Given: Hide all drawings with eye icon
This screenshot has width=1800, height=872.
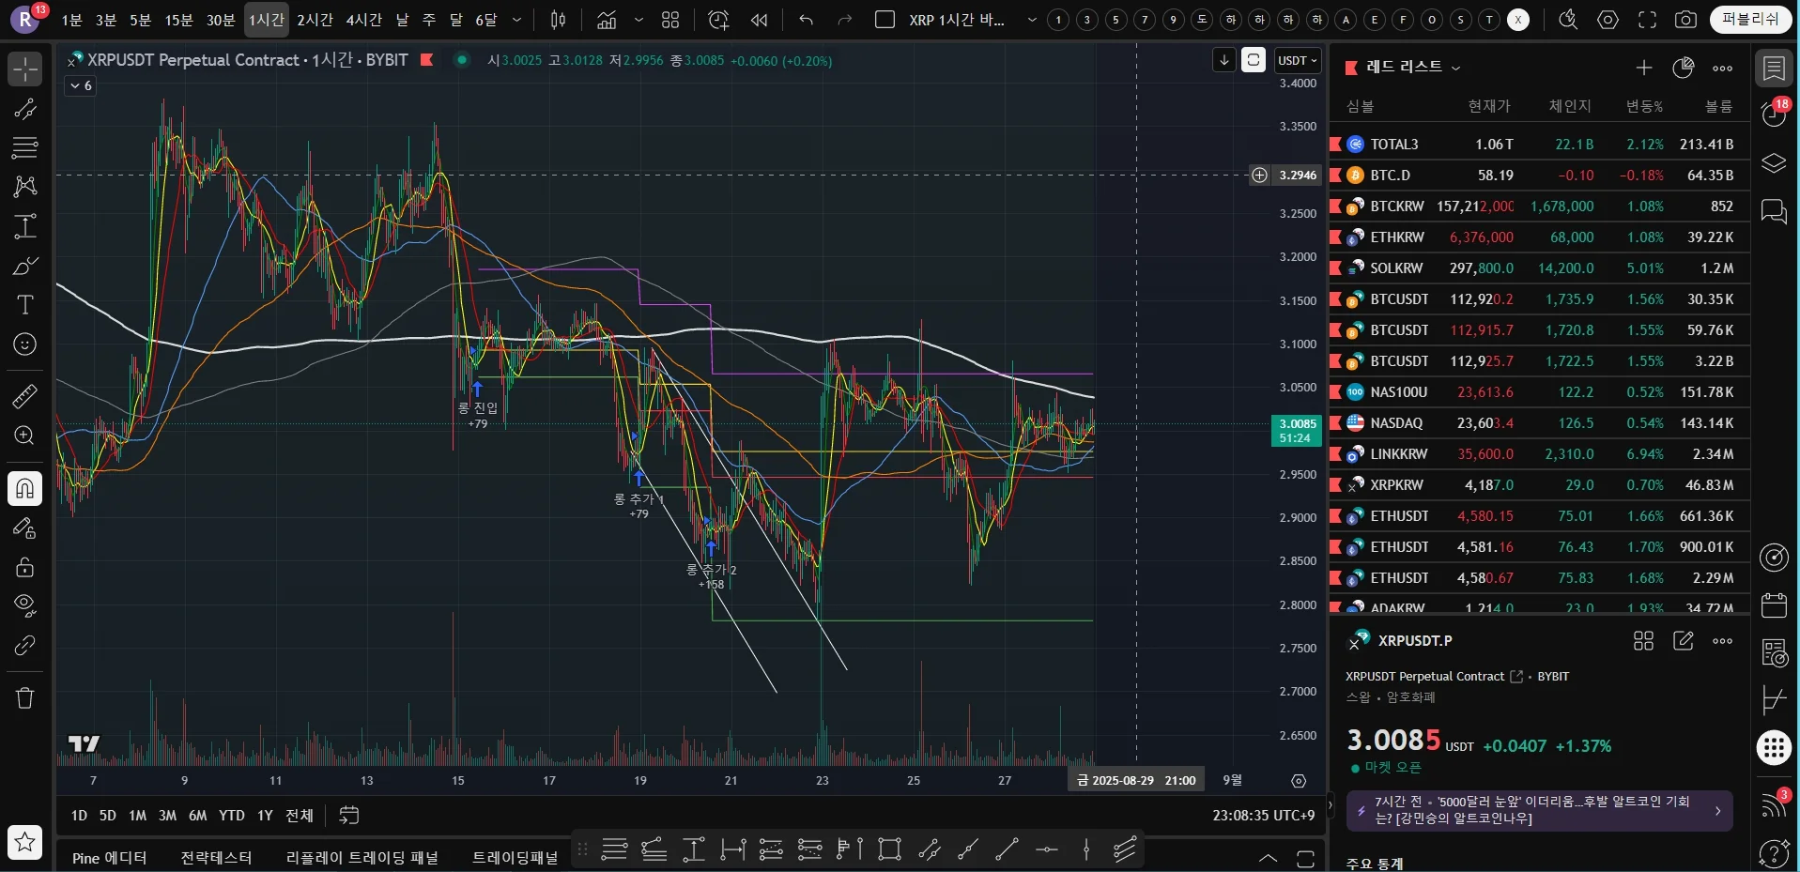Looking at the screenshot, I should [25, 605].
